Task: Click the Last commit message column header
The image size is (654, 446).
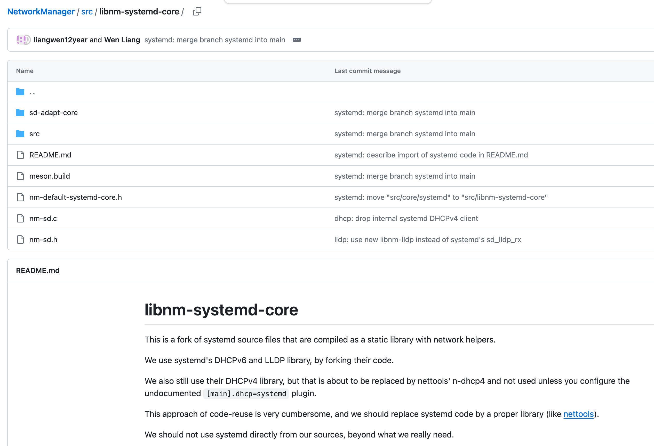Action: point(367,71)
